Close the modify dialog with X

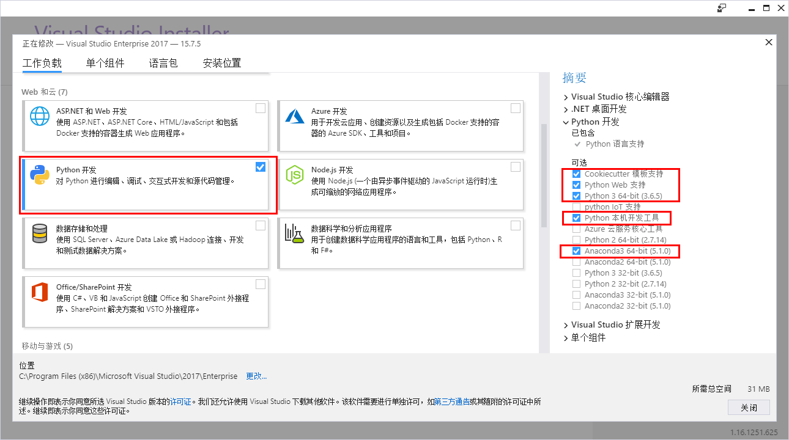coord(769,42)
